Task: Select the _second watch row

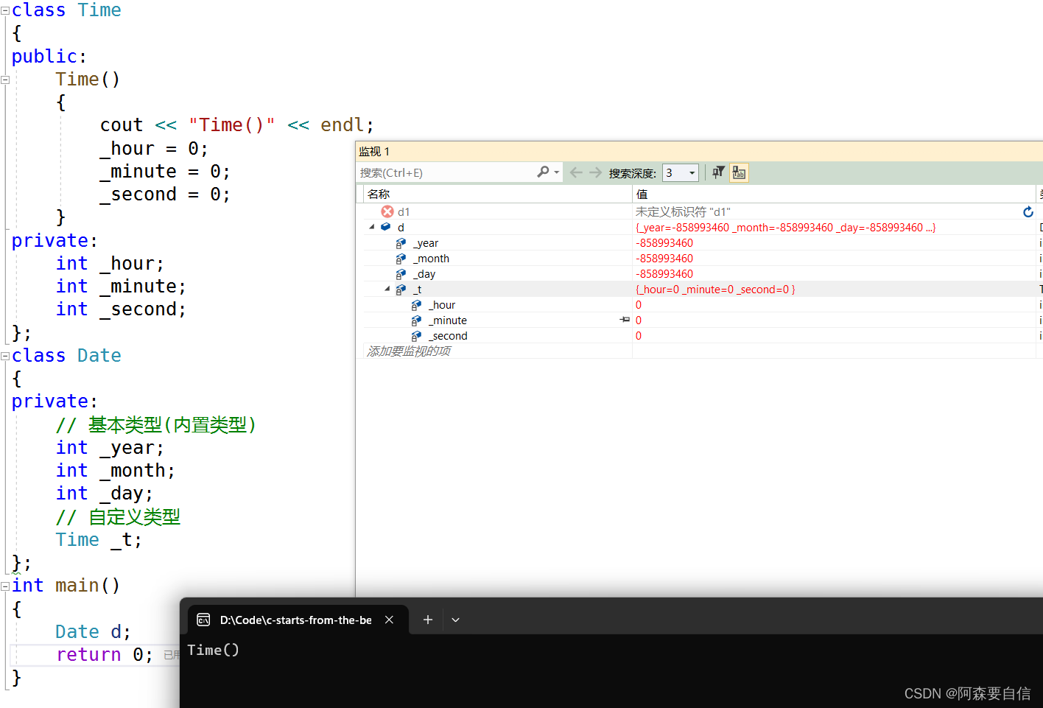Action: click(700, 336)
